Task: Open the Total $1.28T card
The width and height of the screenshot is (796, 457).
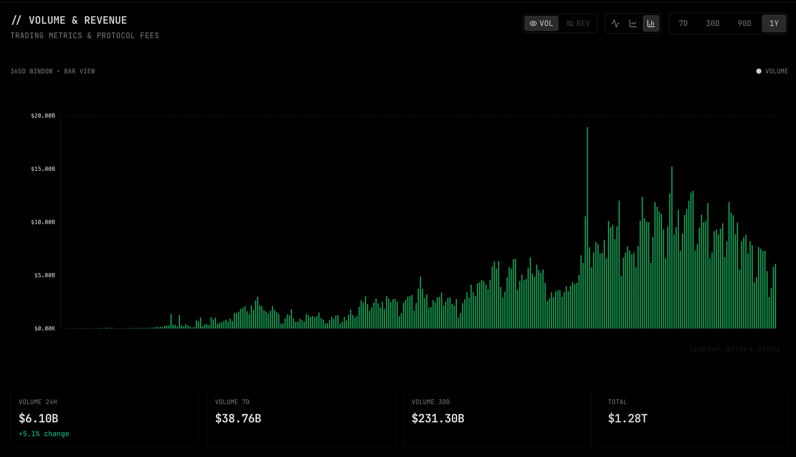Action: (693, 418)
